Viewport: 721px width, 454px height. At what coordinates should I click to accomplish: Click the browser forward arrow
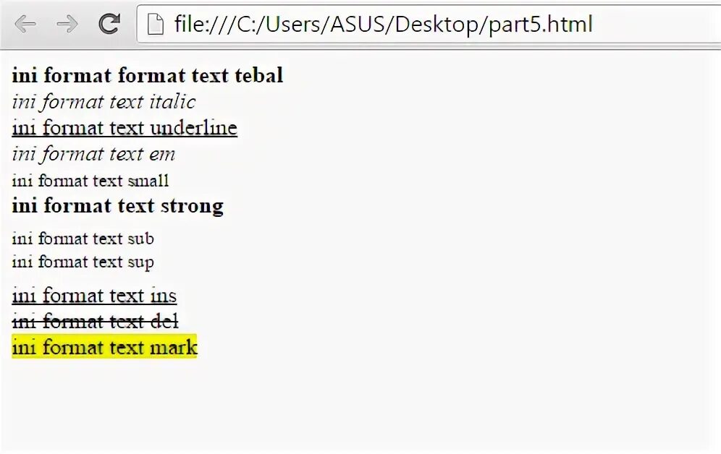click(67, 24)
